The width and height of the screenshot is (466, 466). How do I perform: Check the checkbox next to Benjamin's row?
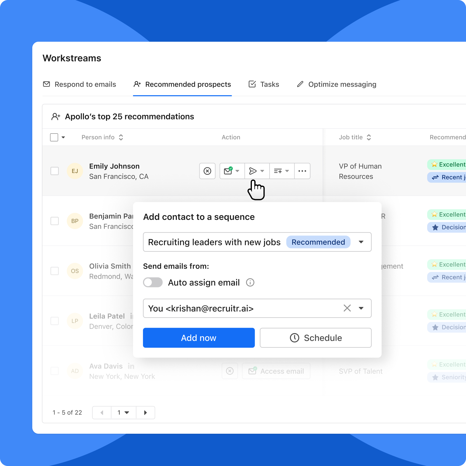[55, 221]
